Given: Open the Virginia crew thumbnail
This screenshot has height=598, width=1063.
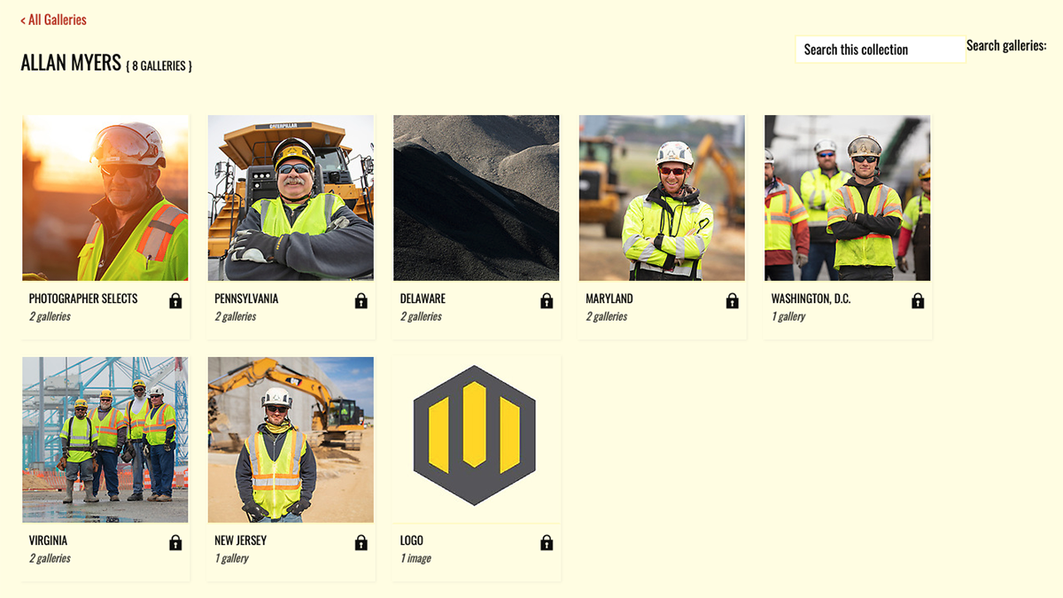Looking at the screenshot, I should 105,439.
